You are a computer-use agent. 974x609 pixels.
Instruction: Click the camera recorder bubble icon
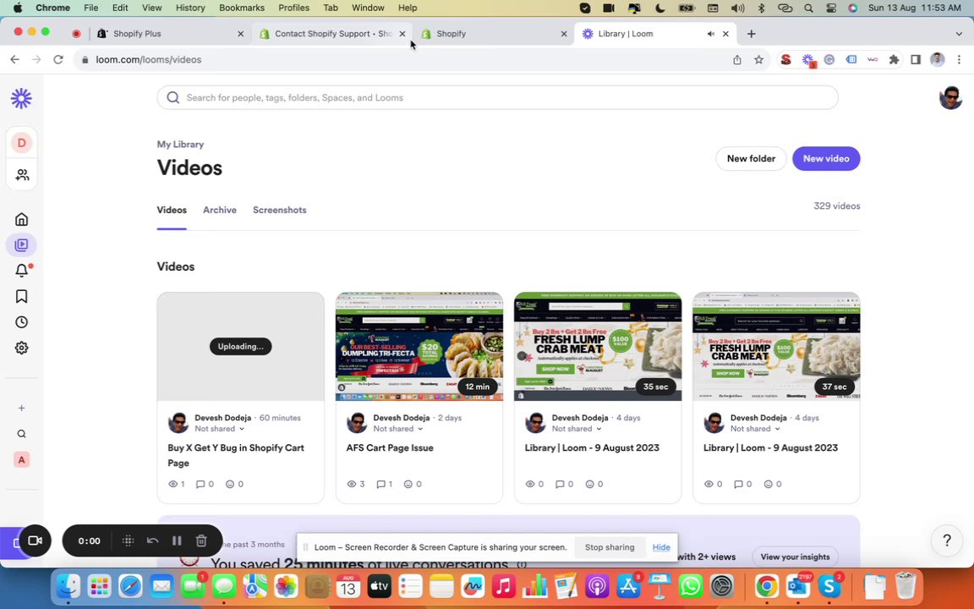[35, 540]
